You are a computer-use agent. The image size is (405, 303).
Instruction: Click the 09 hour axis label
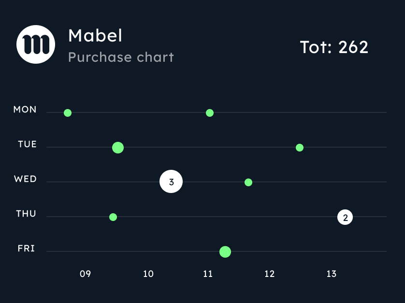[x=86, y=274]
